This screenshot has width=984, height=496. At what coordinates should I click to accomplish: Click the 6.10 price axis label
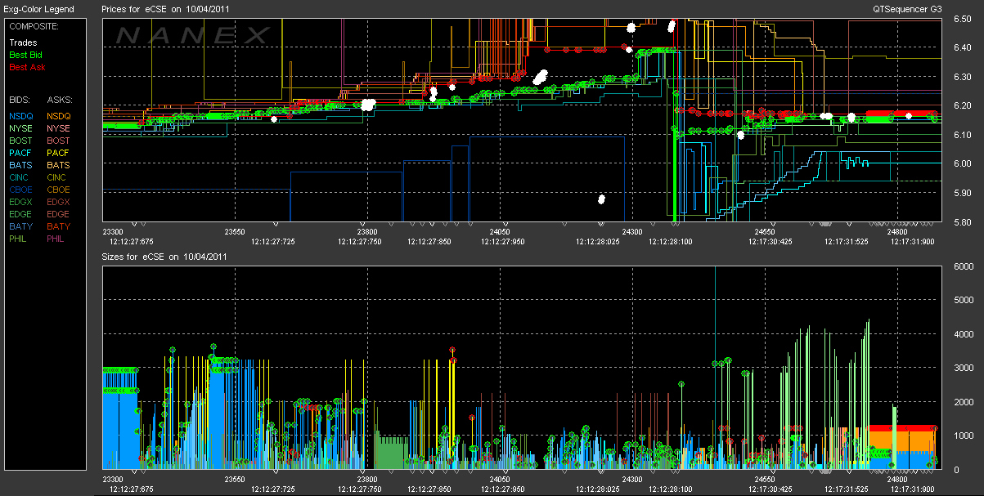click(962, 135)
